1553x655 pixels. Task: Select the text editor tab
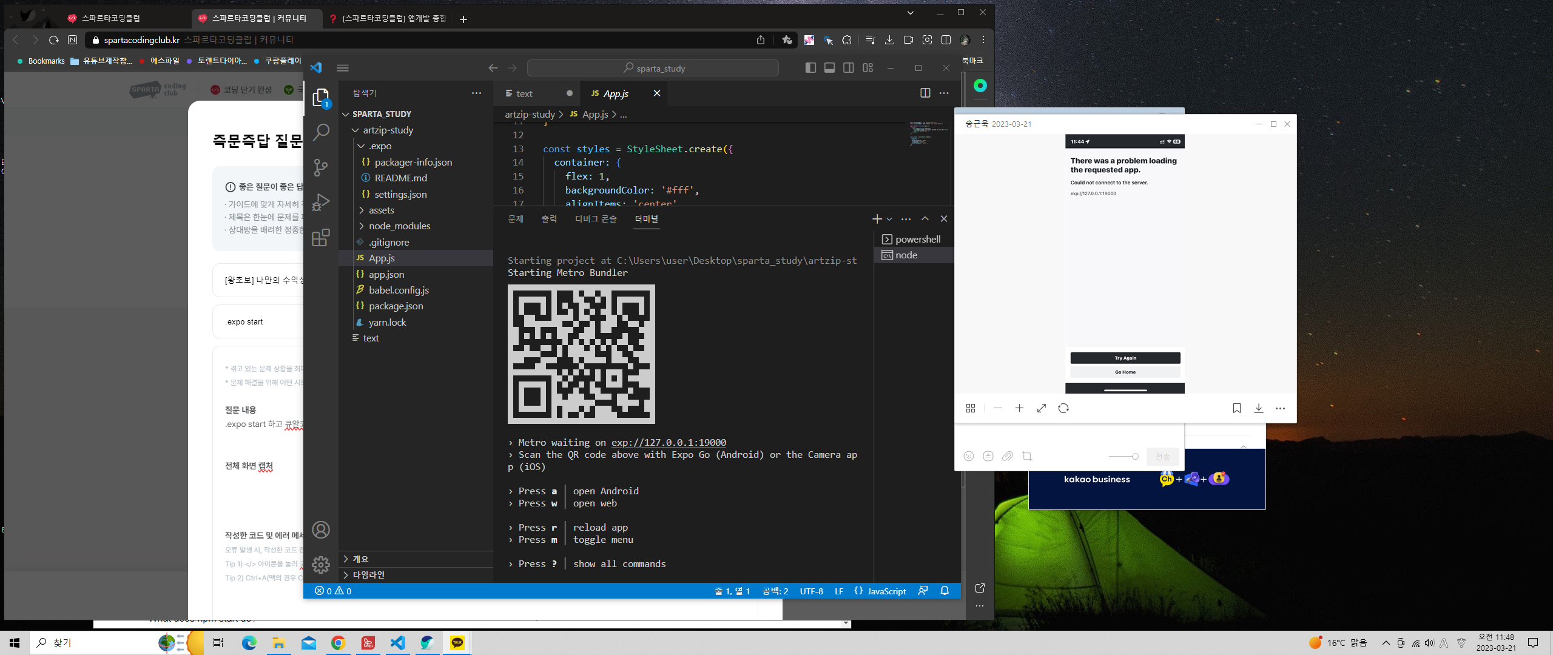click(537, 93)
